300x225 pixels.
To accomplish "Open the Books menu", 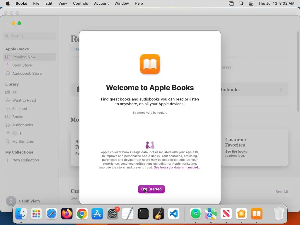I will pyautogui.click(x=21, y=4).
